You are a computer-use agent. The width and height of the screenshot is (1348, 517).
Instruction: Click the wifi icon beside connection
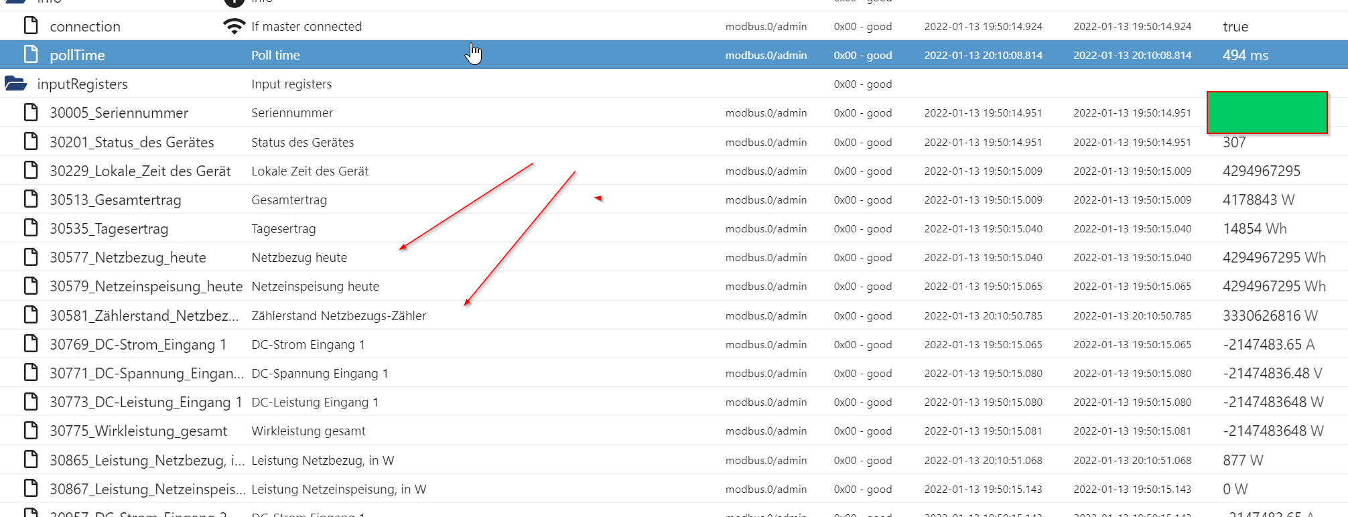[234, 26]
